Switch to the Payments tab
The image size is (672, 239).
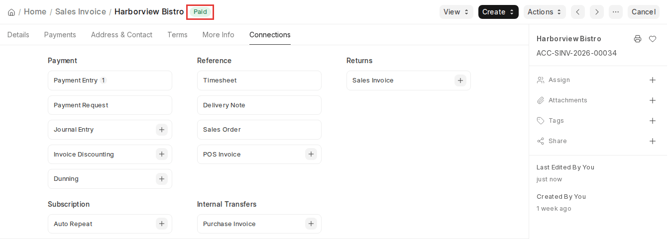point(60,35)
